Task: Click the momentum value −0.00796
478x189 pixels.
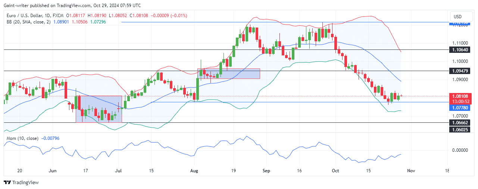Action: (50, 138)
